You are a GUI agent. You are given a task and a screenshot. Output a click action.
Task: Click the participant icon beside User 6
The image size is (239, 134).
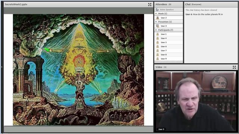(x=158, y=47)
